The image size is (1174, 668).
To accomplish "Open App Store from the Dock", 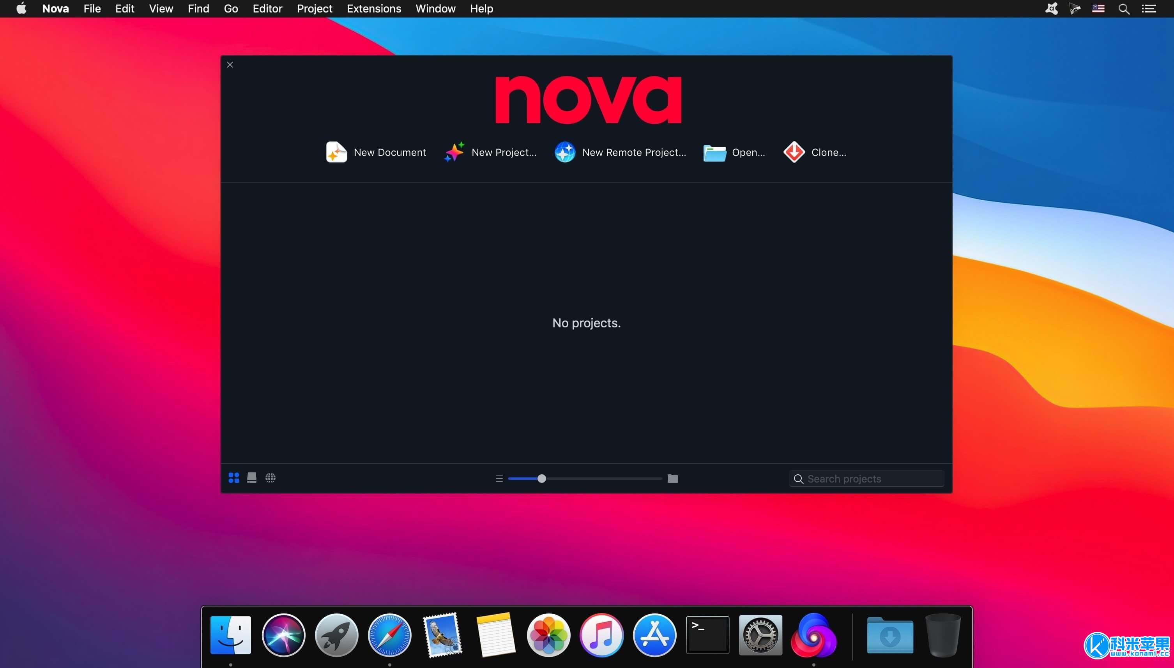I will pyautogui.click(x=654, y=635).
